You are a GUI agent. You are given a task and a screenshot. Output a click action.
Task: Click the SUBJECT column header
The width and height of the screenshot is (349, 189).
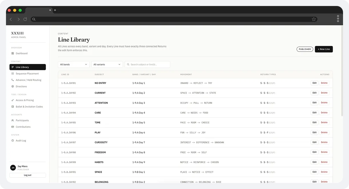pos(99,75)
